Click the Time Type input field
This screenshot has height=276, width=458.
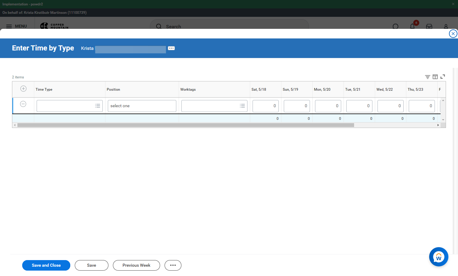click(70, 106)
